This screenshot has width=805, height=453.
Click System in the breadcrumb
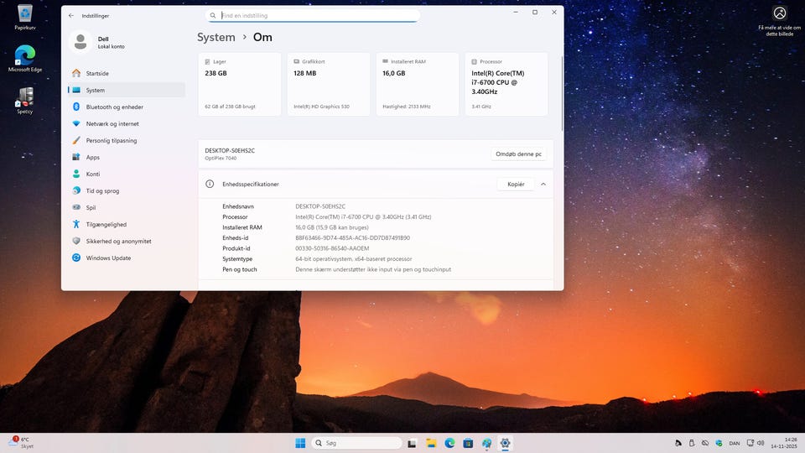click(x=216, y=37)
